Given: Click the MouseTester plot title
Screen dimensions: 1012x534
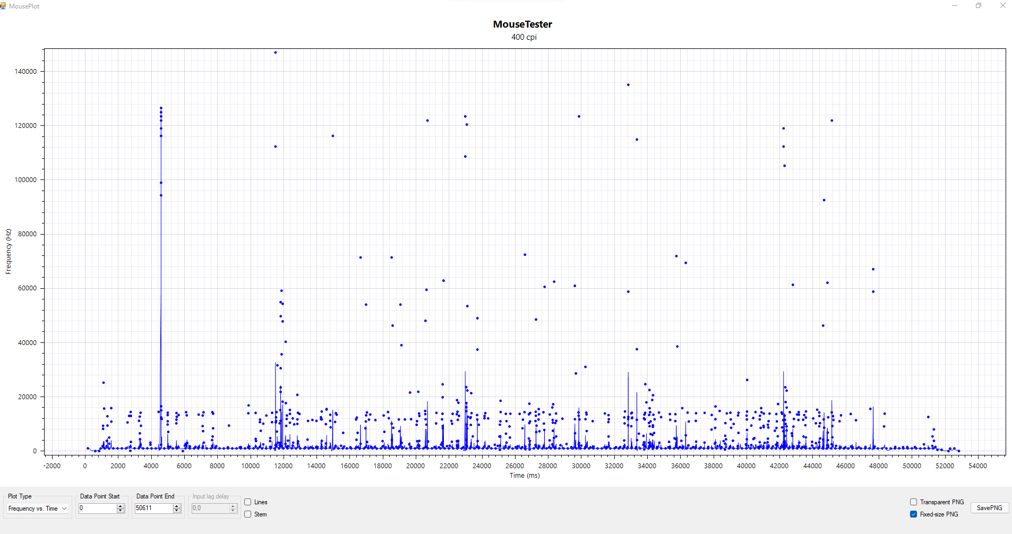Looking at the screenshot, I should pyautogui.click(x=522, y=24).
